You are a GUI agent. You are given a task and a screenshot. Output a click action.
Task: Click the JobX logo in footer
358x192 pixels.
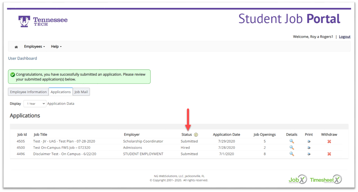(x=297, y=179)
